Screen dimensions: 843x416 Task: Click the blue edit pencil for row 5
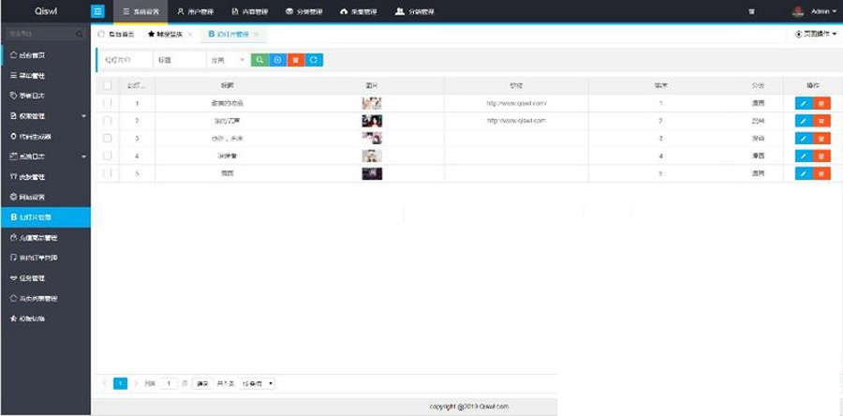(x=804, y=172)
